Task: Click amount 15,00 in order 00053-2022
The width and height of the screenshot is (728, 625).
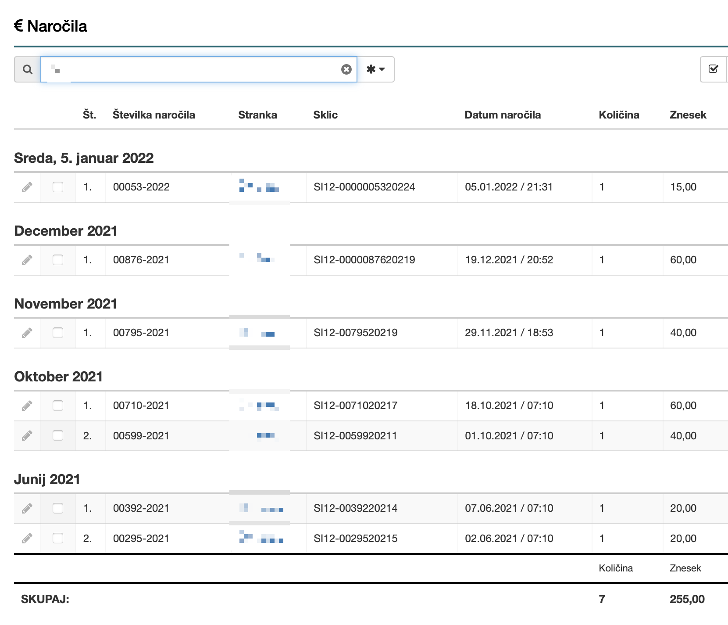Action: (x=683, y=187)
